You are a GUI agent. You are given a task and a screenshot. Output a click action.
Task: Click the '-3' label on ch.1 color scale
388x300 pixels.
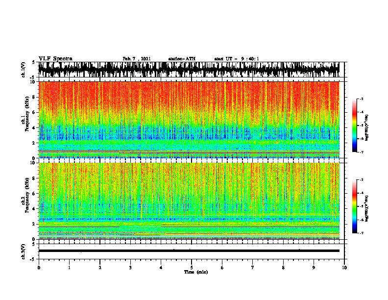tap(361, 99)
